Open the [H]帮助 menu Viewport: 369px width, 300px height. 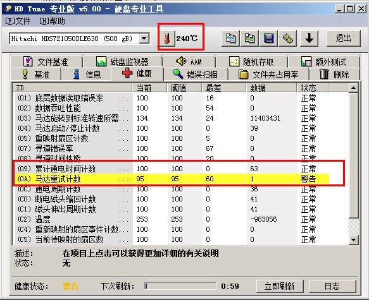point(52,21)
